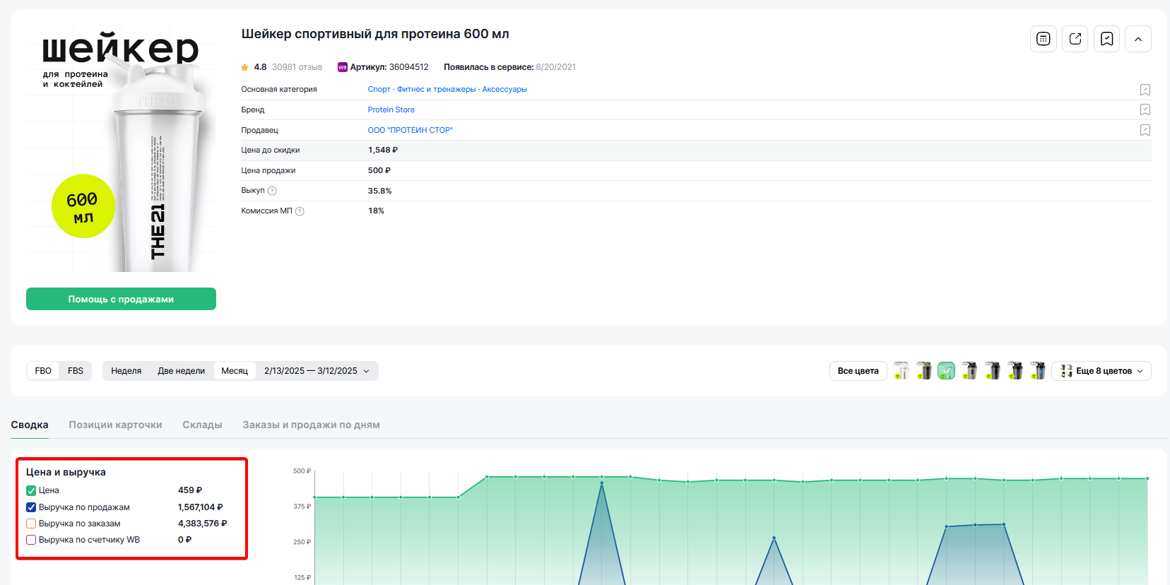Select the green-lid shaker color variant
This screenshot has width=1170, height=585.
(x=924, y=371)
